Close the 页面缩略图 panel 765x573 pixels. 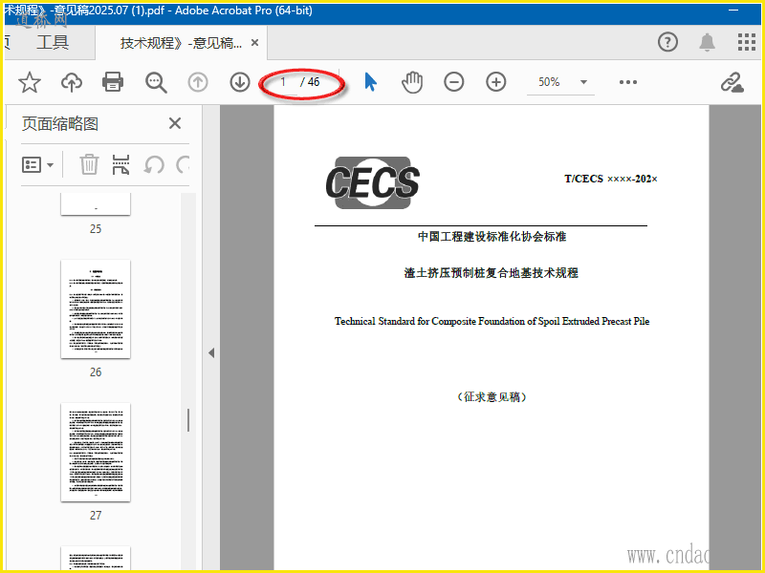(x=175, y=123)
